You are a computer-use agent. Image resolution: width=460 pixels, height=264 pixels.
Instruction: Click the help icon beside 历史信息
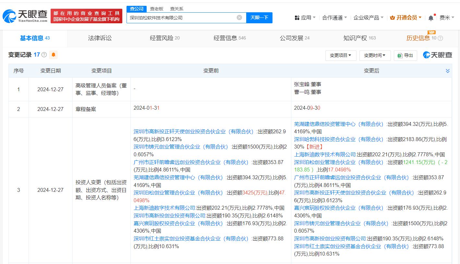click(x=440, y=38)
